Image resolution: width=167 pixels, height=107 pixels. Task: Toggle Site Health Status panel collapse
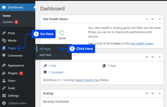(160, 19)
